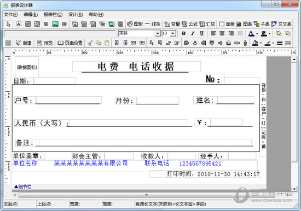The height and width of the screenshot is (211, 301).
Task: Select the arrow pointer tool
Action: [8, 24]
